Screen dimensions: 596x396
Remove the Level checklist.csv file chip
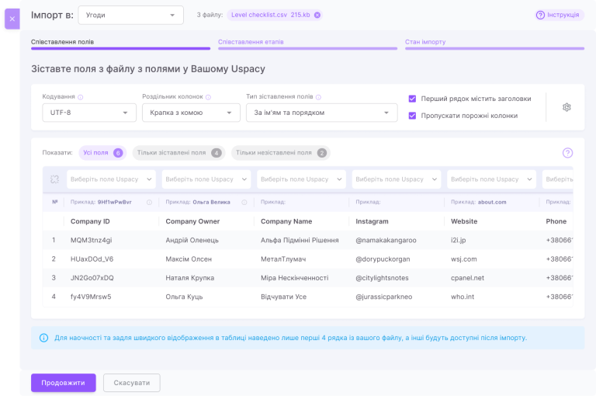pyautogui.click(x=317, y=15)
